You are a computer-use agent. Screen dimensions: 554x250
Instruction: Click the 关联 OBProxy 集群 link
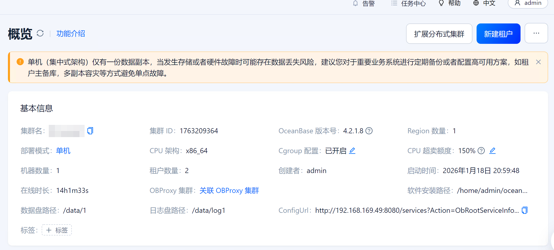tap(229, 190)
